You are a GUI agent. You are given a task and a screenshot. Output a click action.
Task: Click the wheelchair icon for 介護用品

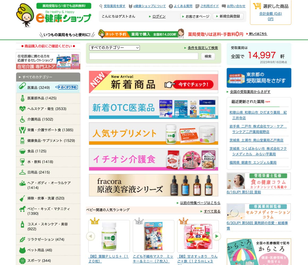click(x=22, y=119)
